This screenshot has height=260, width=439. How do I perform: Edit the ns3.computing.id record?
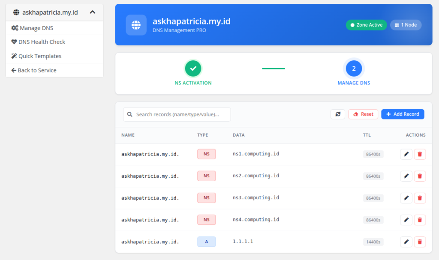tap(406, 198)
